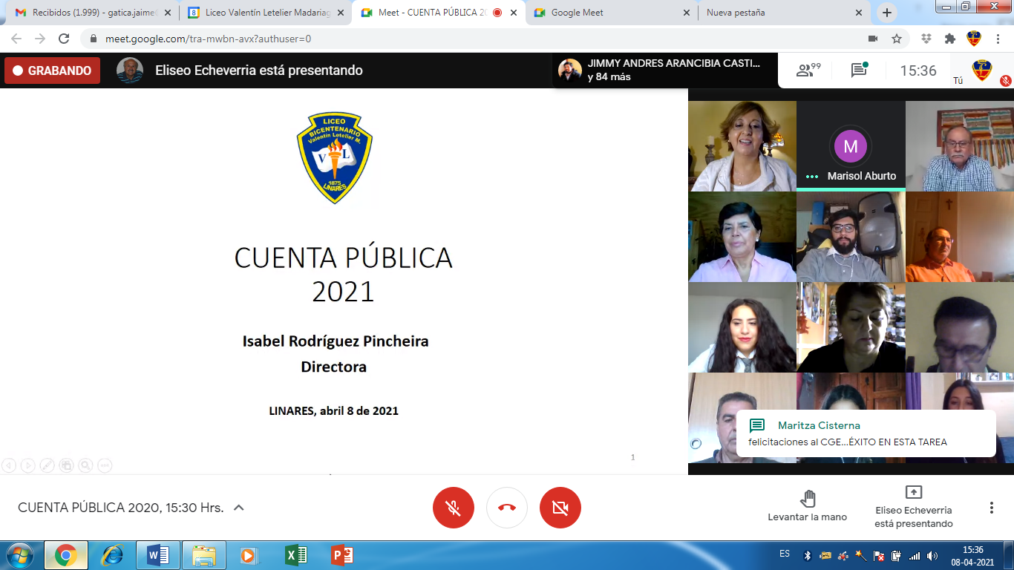Bookmark this page with the star

(897, 39)
